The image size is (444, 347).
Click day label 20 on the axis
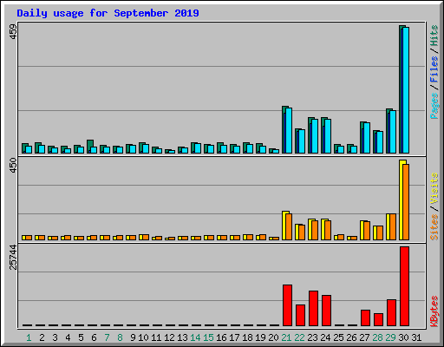pos(273,337)
